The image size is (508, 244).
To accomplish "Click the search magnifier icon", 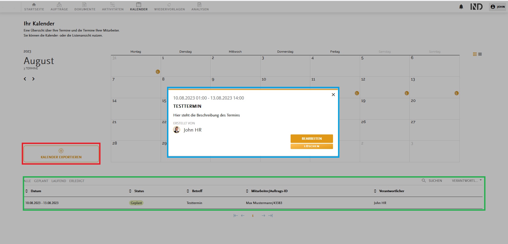I will coord(424,180).
